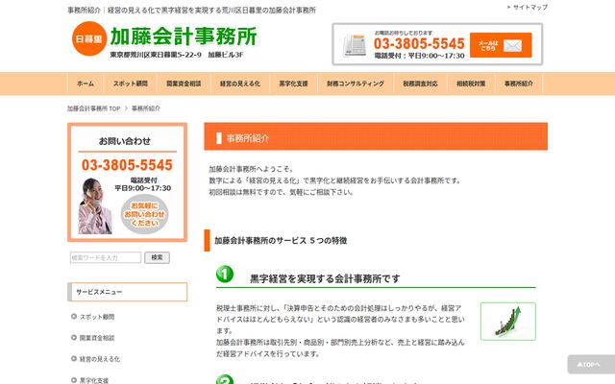This screenshot has width=615, height=384.
Task: Click the 加藤会計事務所 site title
Action: (184, 36)
